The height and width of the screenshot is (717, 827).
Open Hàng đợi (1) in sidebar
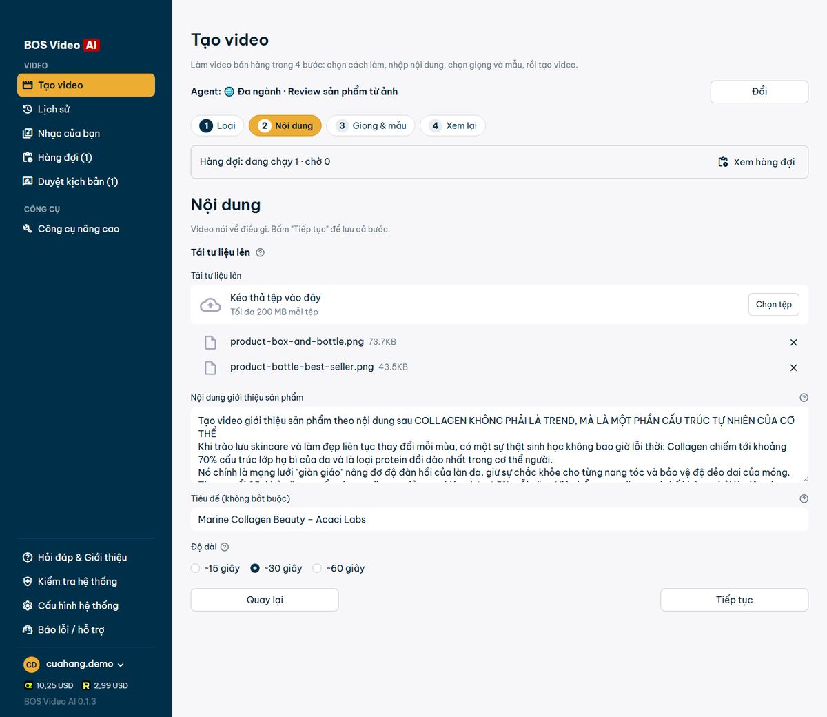click(x=86, y=157)
